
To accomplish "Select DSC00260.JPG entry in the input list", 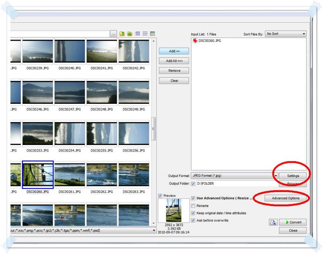I will [x=209, y=41].
